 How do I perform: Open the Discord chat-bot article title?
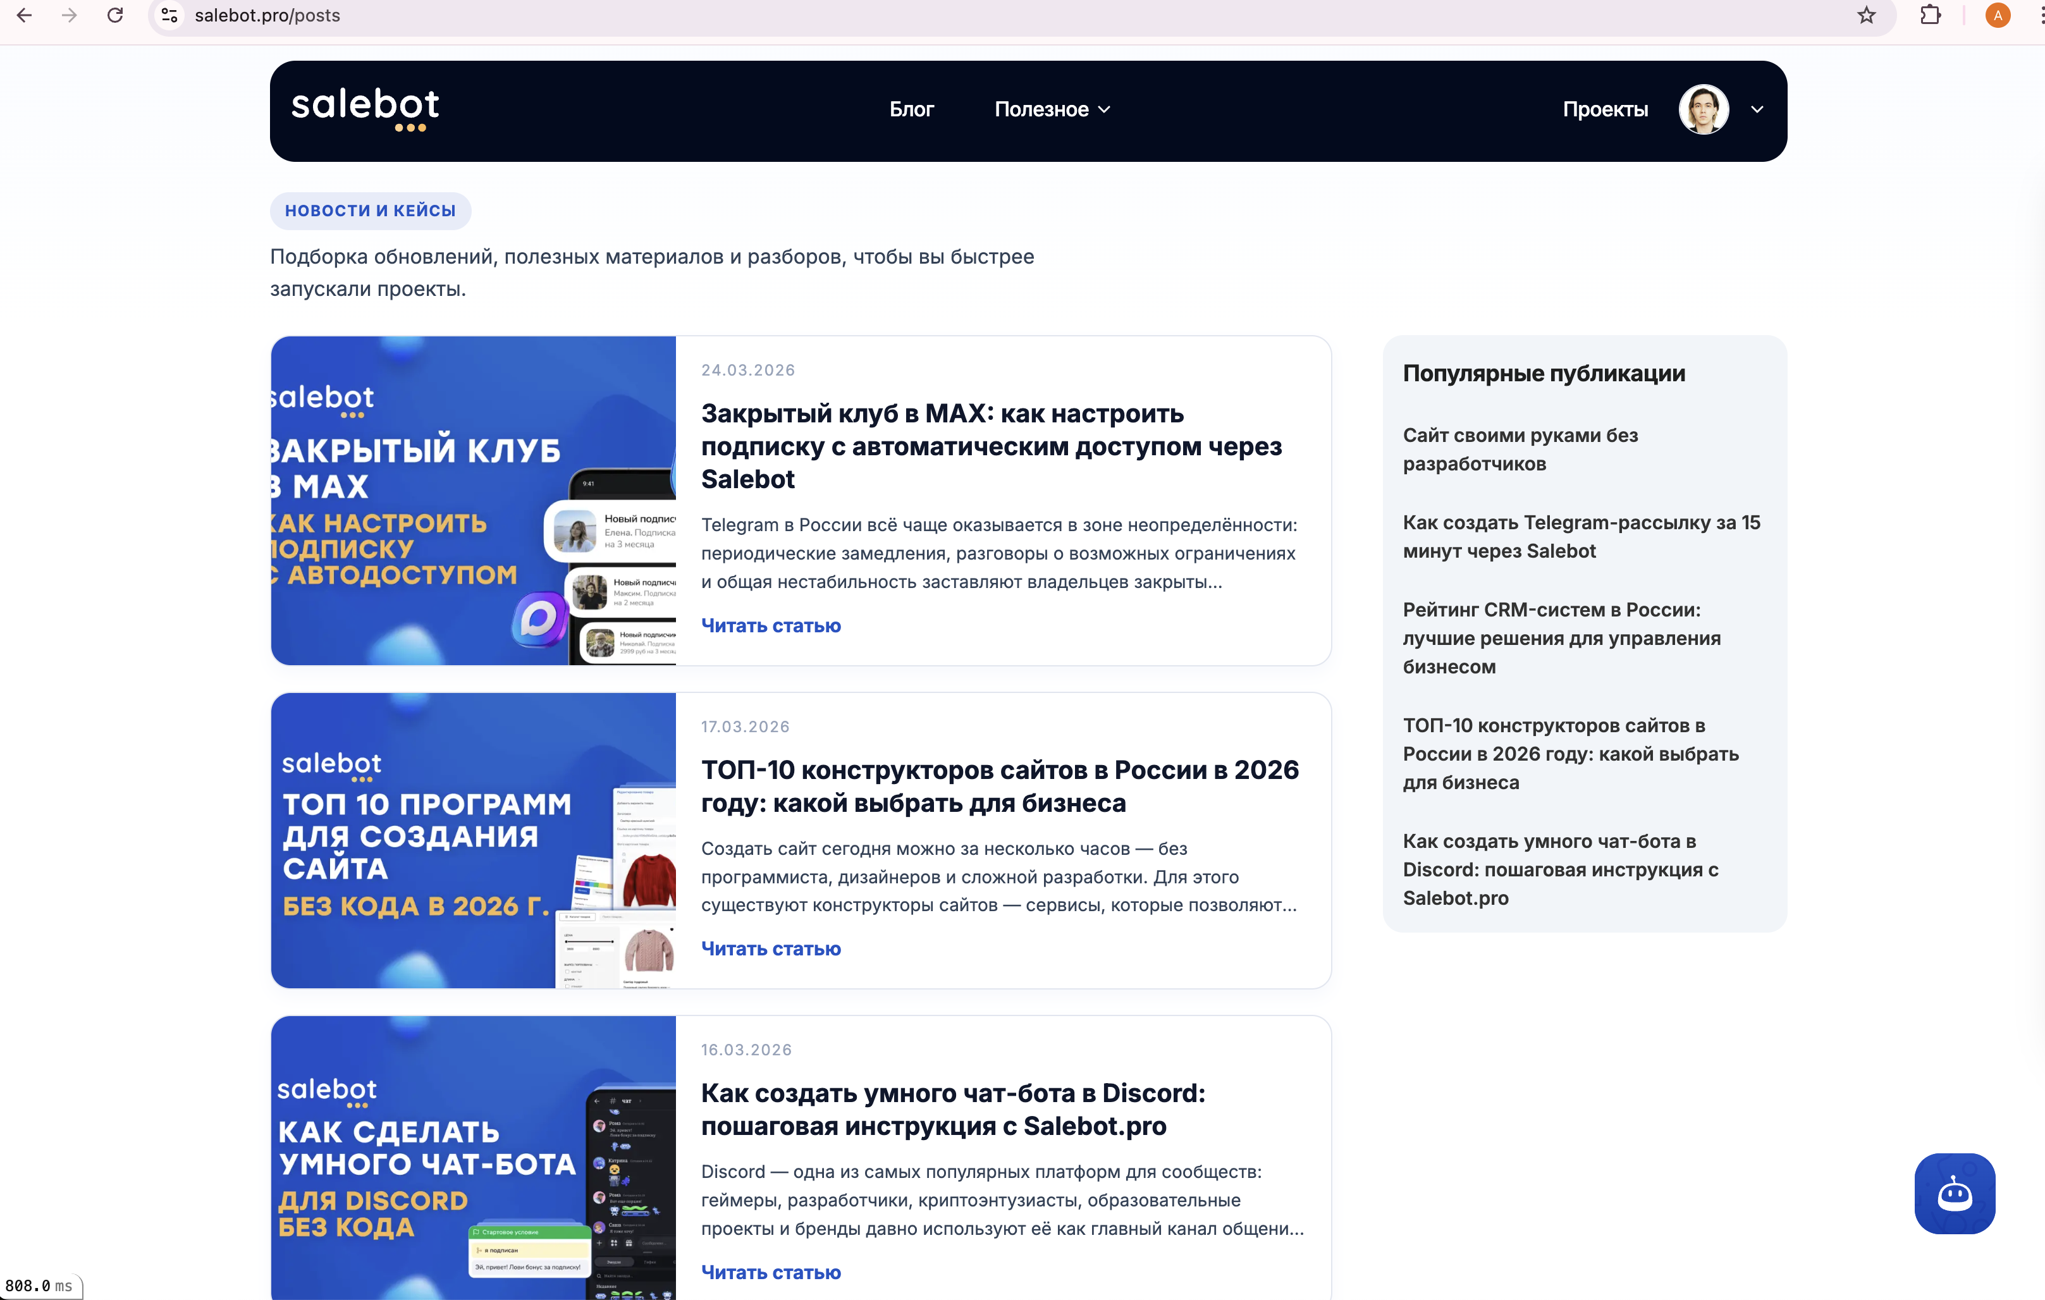click(953, 1109)
